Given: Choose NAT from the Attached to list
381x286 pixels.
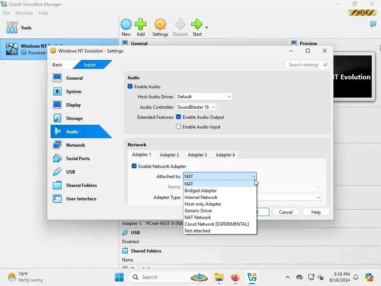Looking at the screenshot, I should click(x=220, y=184).
